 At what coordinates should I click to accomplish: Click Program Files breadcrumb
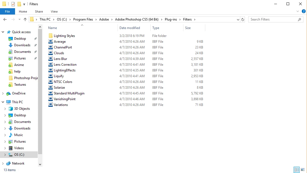point(83,19)
